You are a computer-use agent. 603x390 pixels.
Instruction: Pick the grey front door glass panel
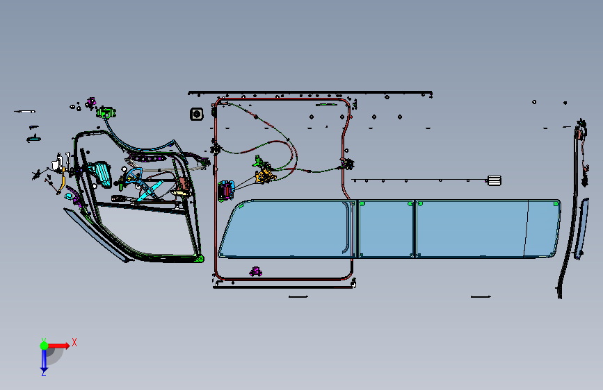(x=147, y=230)
